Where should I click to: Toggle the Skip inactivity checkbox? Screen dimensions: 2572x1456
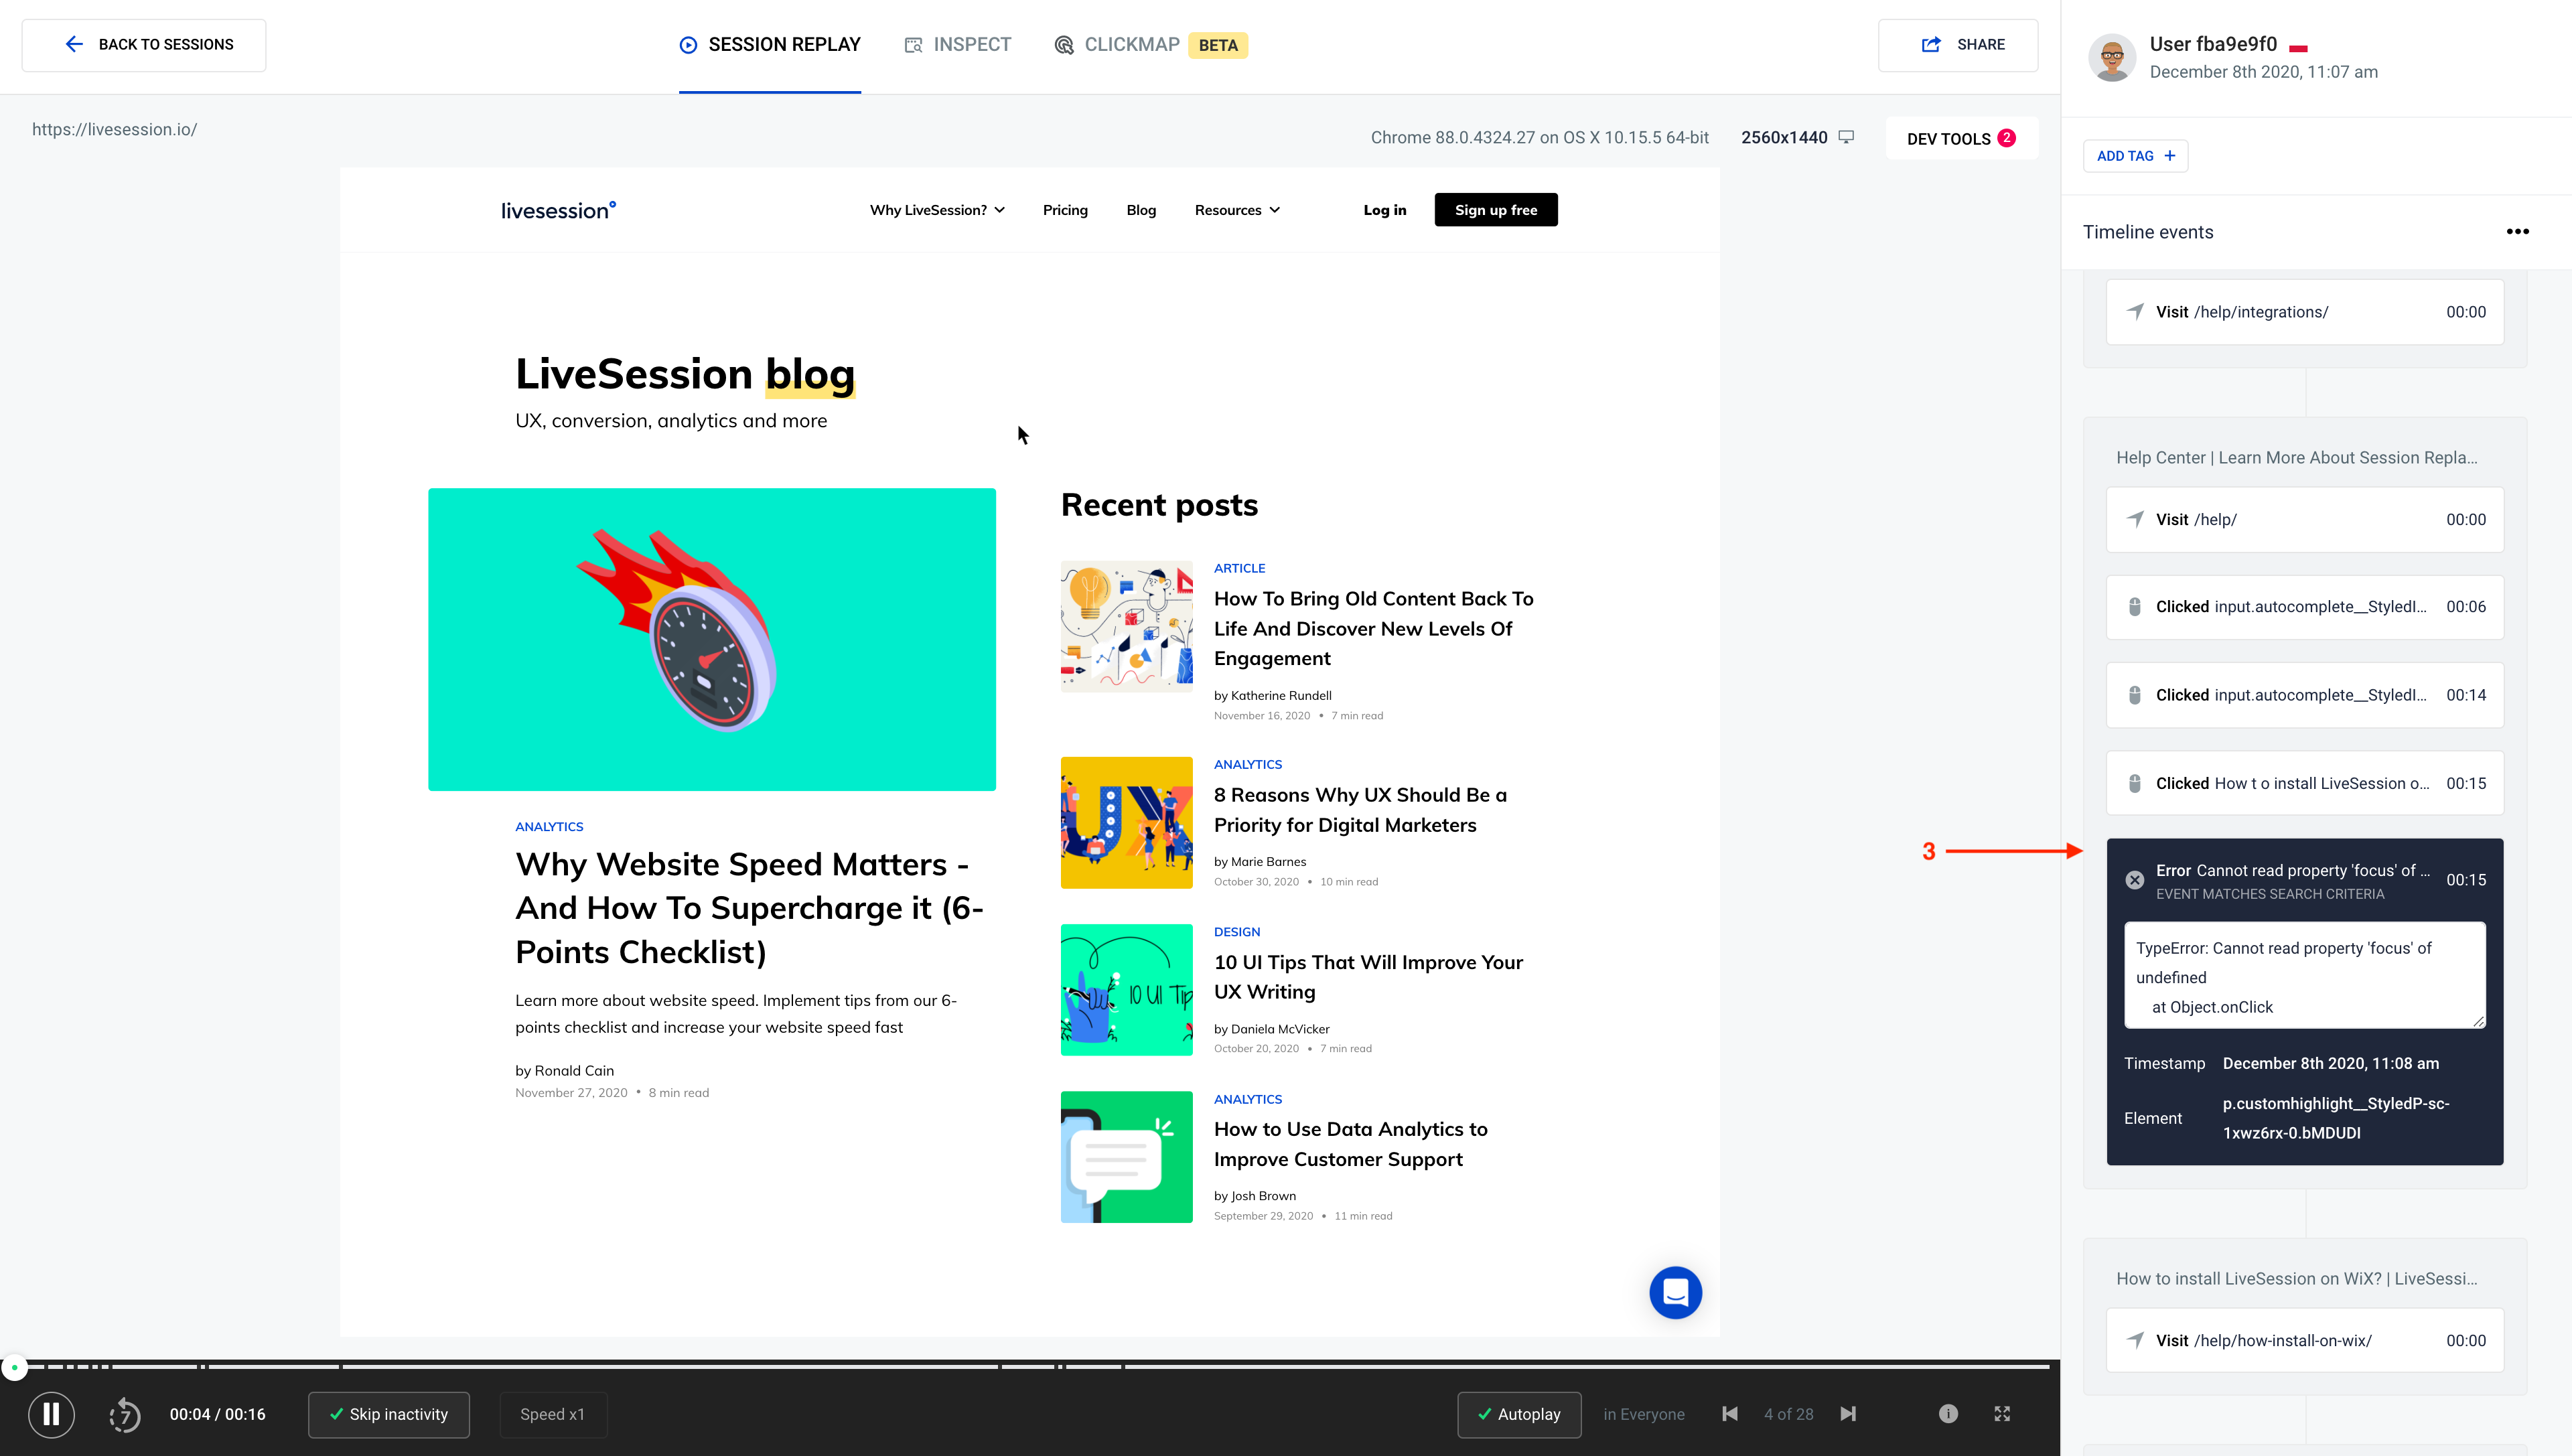388,1414
